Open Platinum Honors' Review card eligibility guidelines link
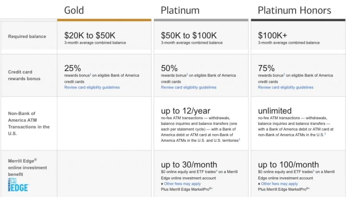346x197 pixels. (x=285, y=87)
